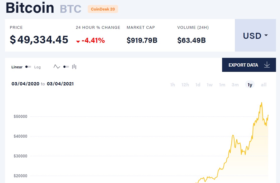Click the 03/04/2020 start date
Image resolution: width=280 pixels, height=183 pixels.
(x=25, y=84)
